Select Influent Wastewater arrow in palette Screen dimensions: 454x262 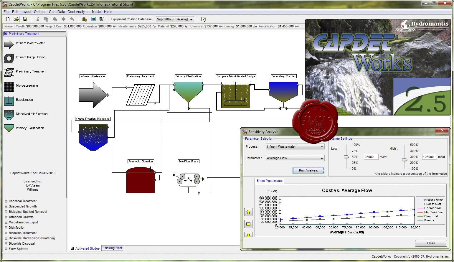pyautogui.click(x=9, y=44)
